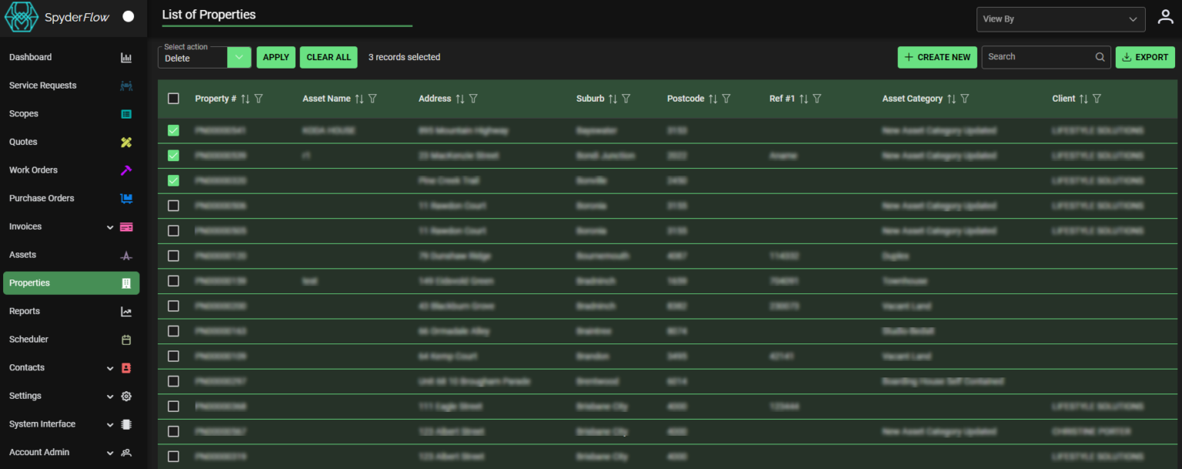
Task: Open the View By dropdown
Action: click(1060, 18)
